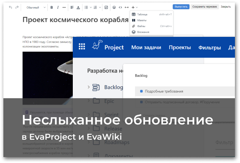Click the Project logo with the animal icon

pyautogui.click(x=108, y=45)
